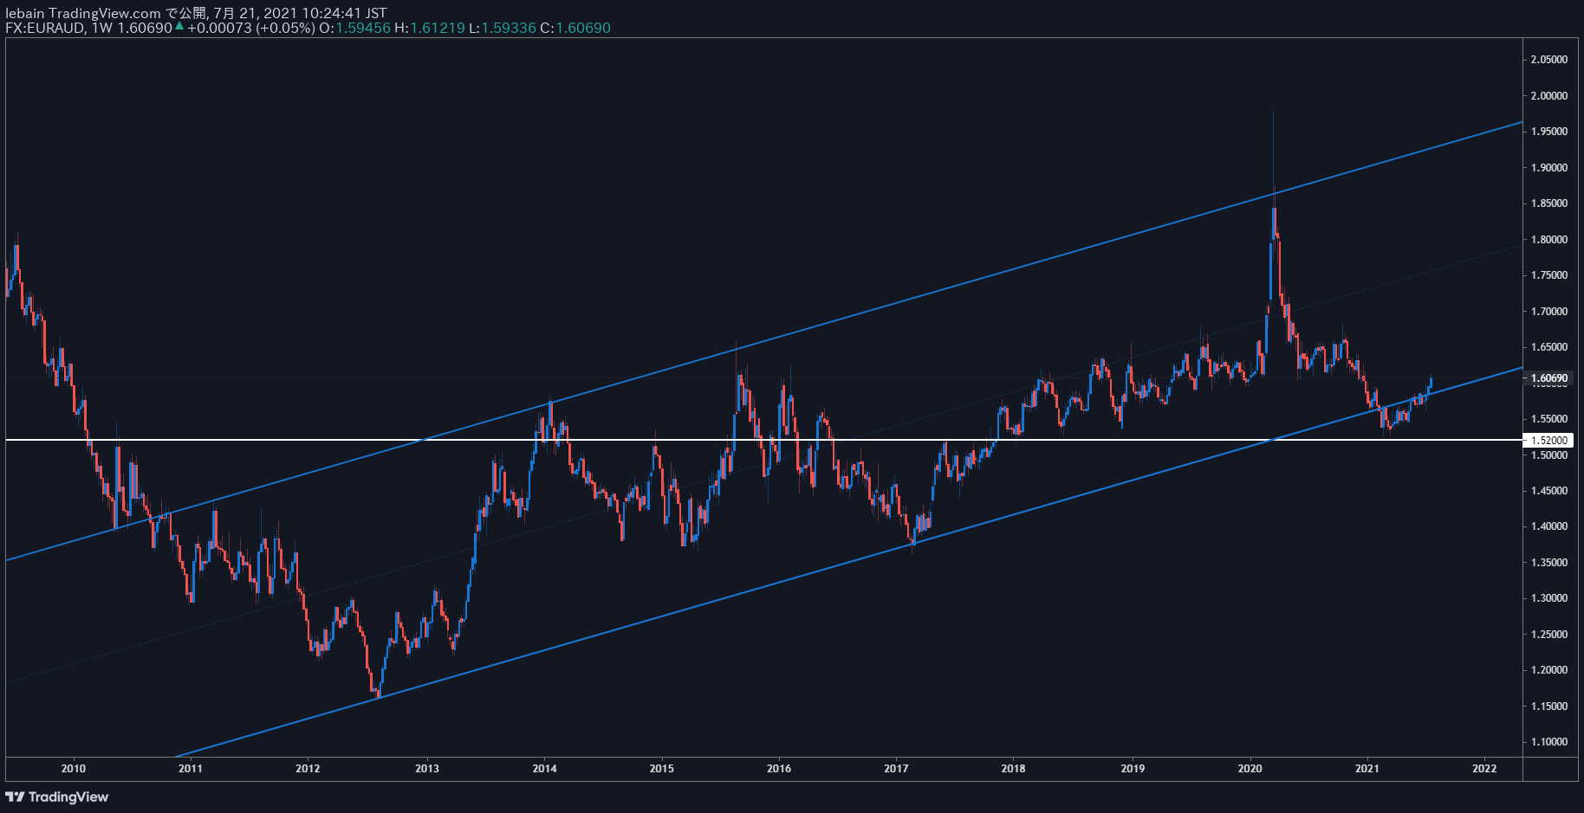Click the 2020 time axis label
This screenshot has height=813, width=1584.
tap(1250, 769)
